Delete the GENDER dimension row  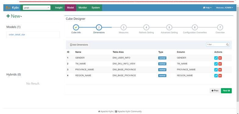[220, 58]
